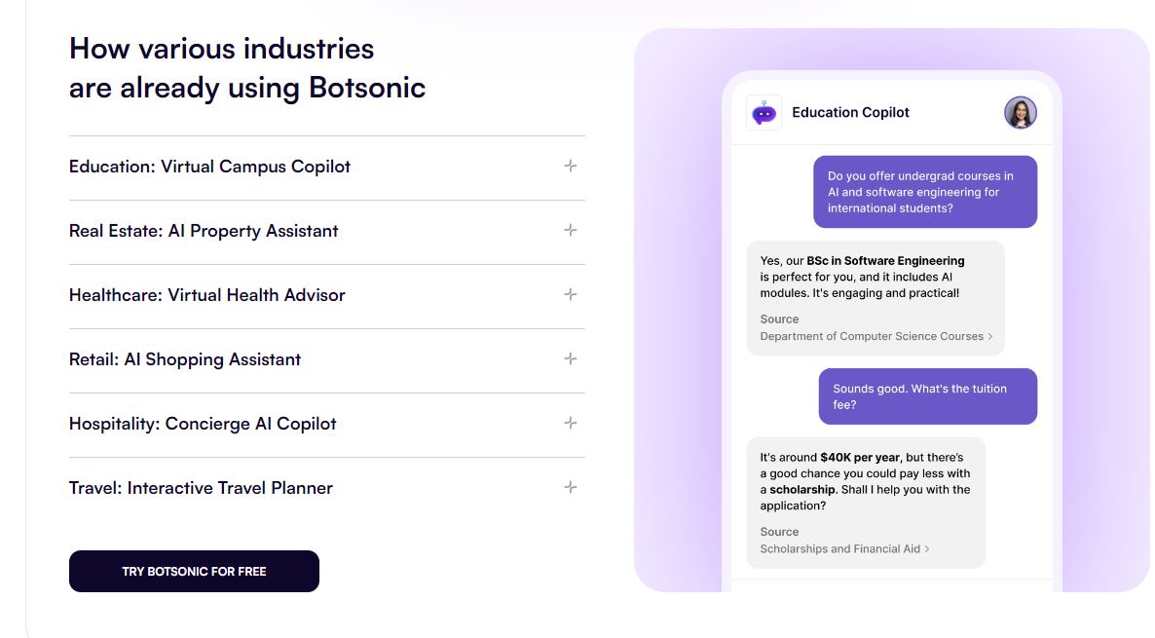Select the Education Copilot title in chat header
Image resolution: width=1155 pixels, height=638 pixels.
pyautogui.click(x=850, y=112)
